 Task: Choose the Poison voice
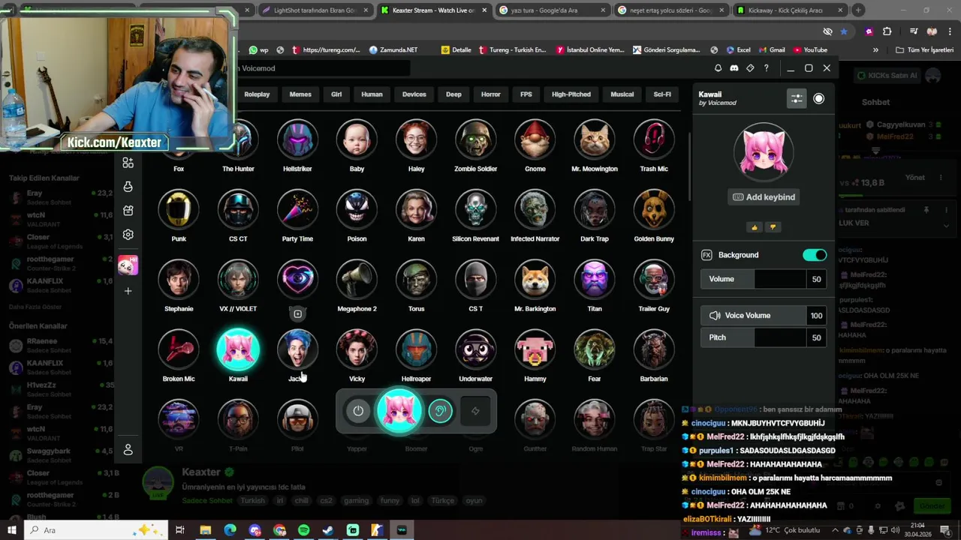pos(357,210)
